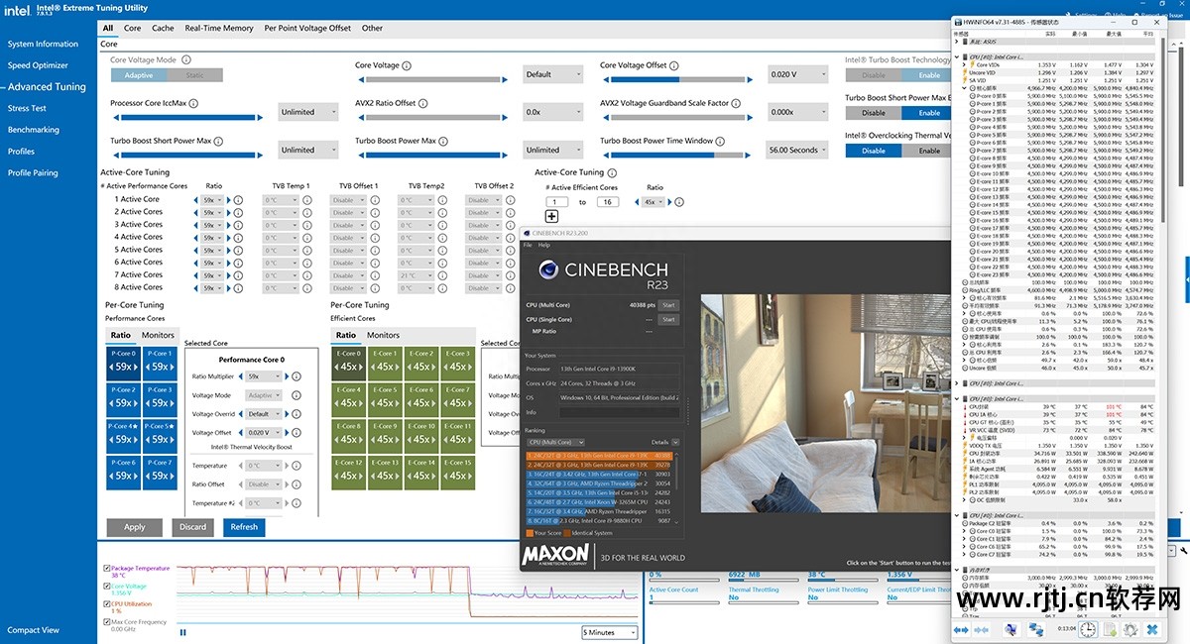
Task: Start the Cinebench CPU Multi Core test
Action: pos(668,305)
